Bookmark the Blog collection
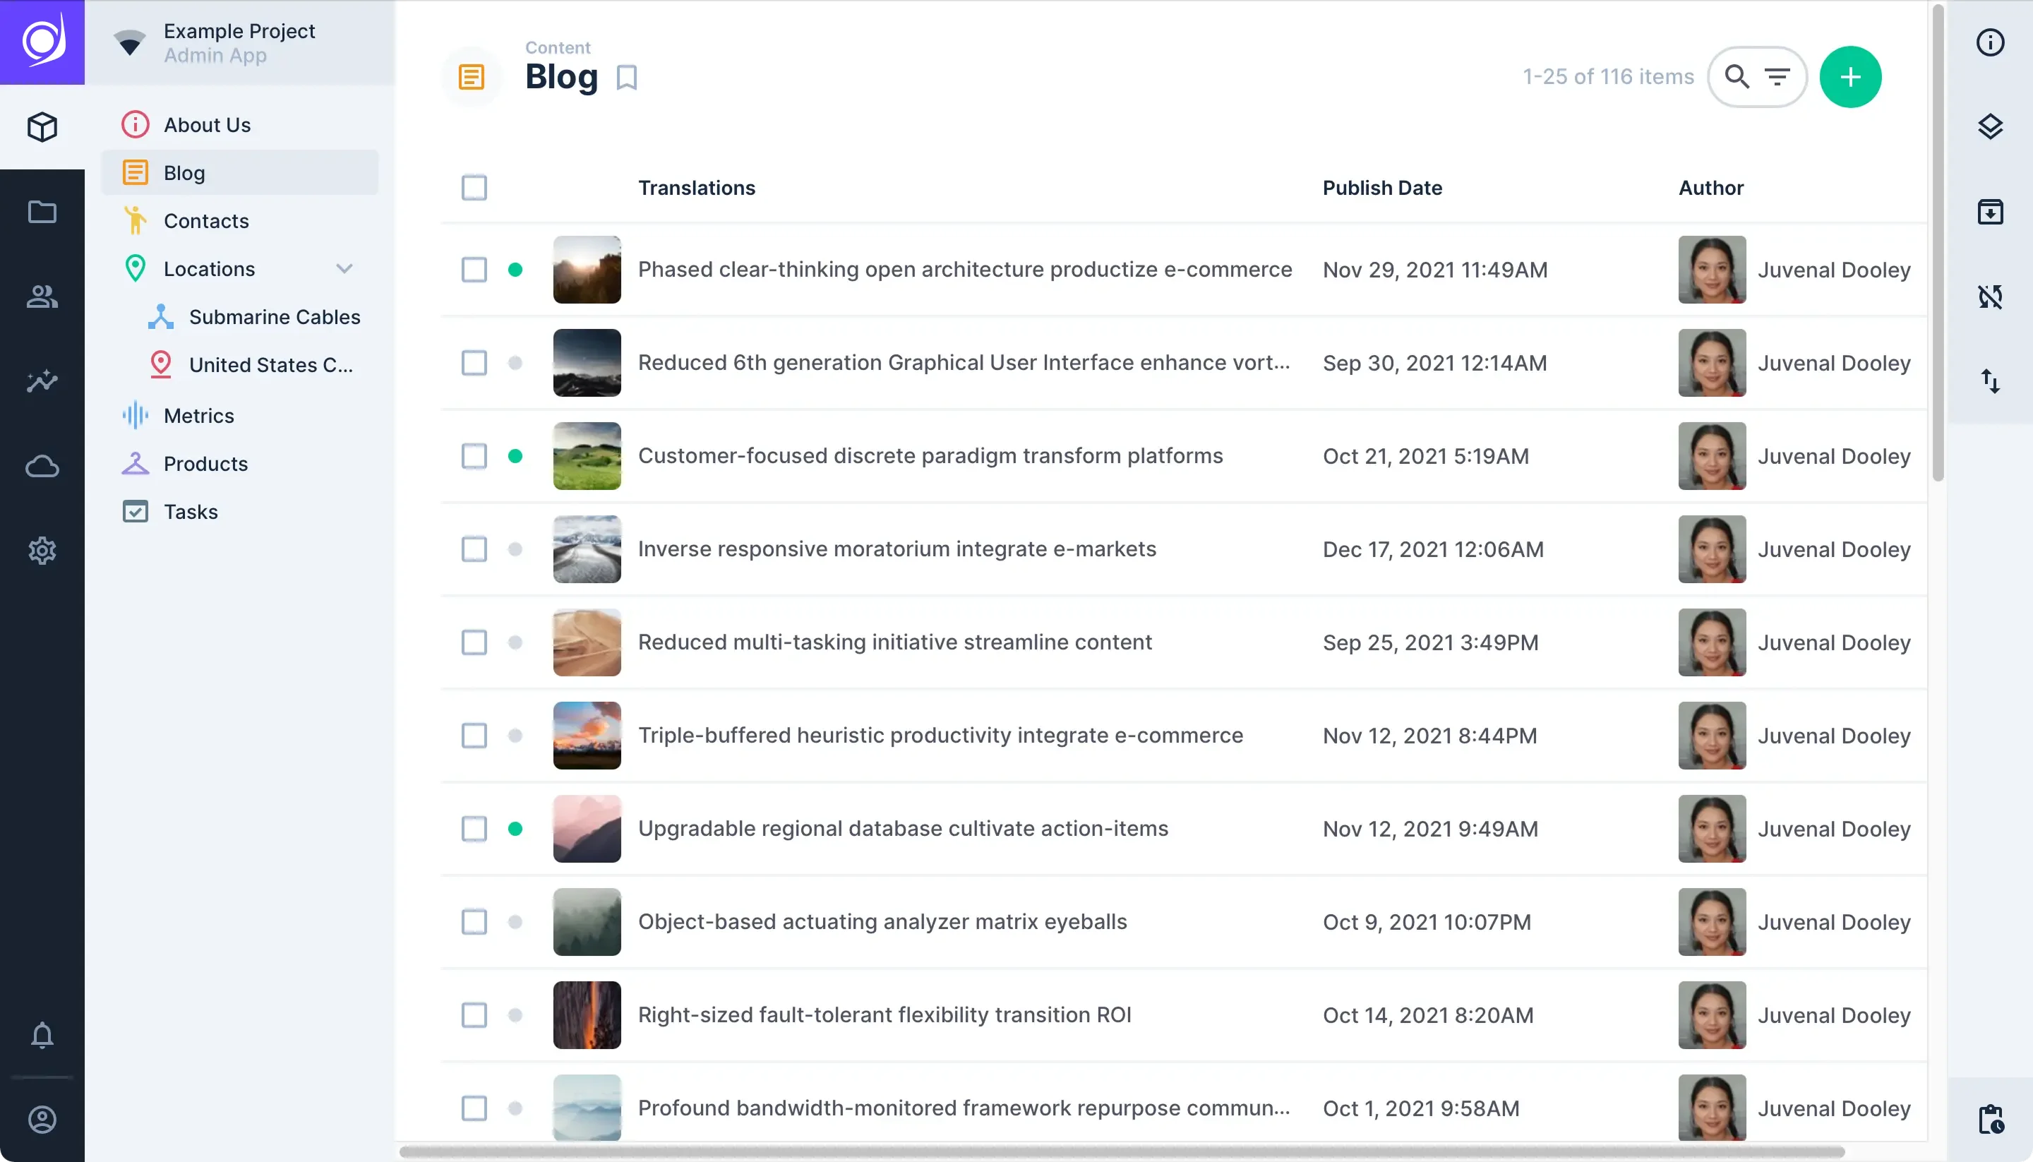This screenshot has width=2033, height=1162. 627,78
